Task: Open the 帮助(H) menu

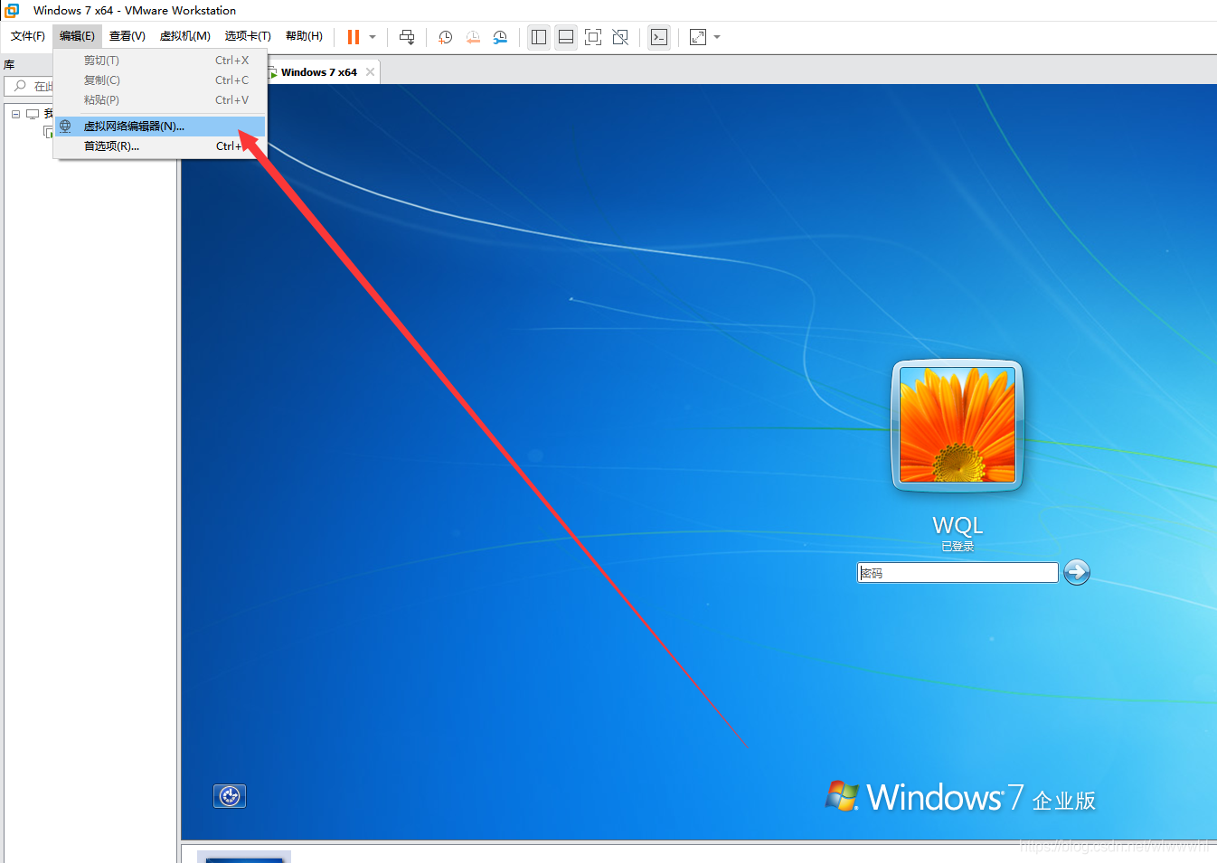Action: [x=304, y=36]
